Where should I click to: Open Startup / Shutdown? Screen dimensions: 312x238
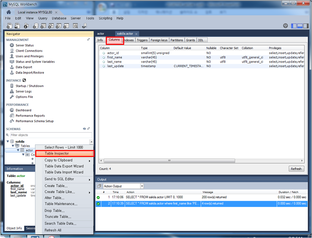29,86
